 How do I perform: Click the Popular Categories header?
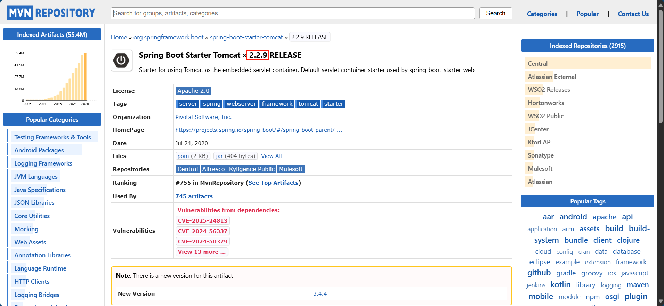pos(52,119)
